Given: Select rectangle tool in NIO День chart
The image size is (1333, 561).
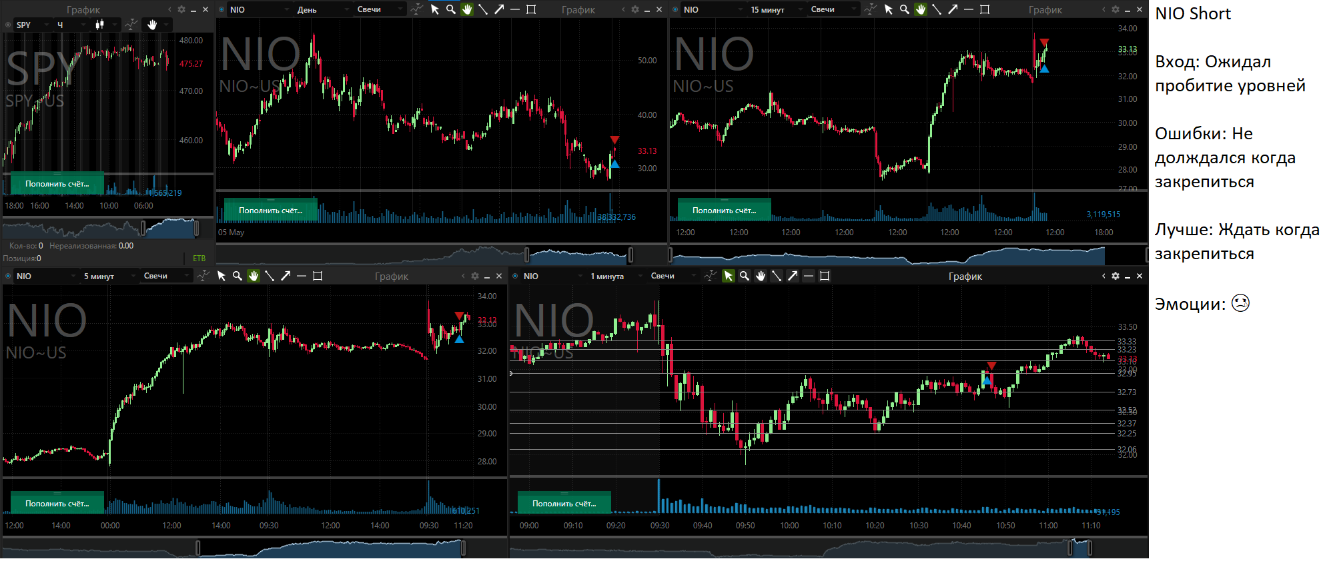Looking at the screenshot, I should click(531, 9).
